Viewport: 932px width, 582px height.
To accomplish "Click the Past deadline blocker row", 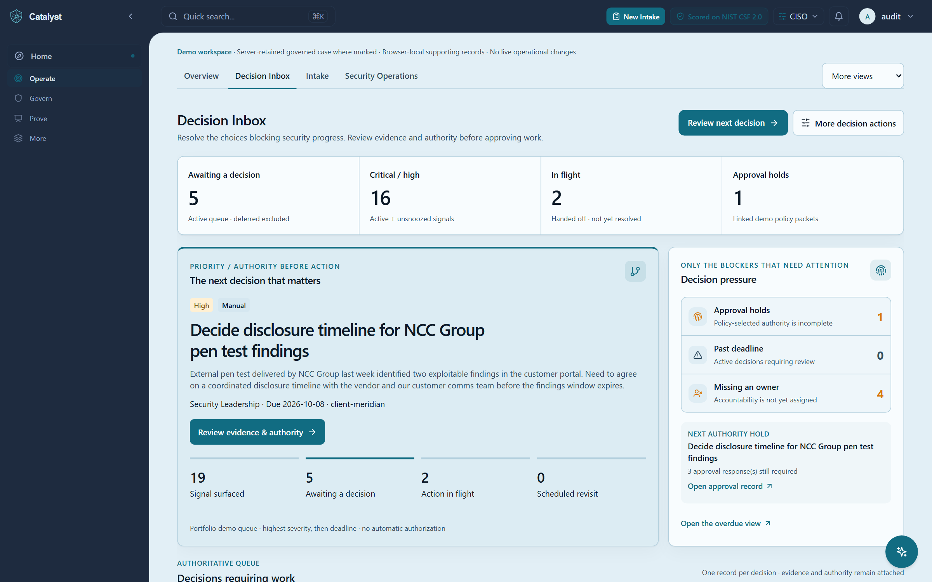I will point(786,355).
